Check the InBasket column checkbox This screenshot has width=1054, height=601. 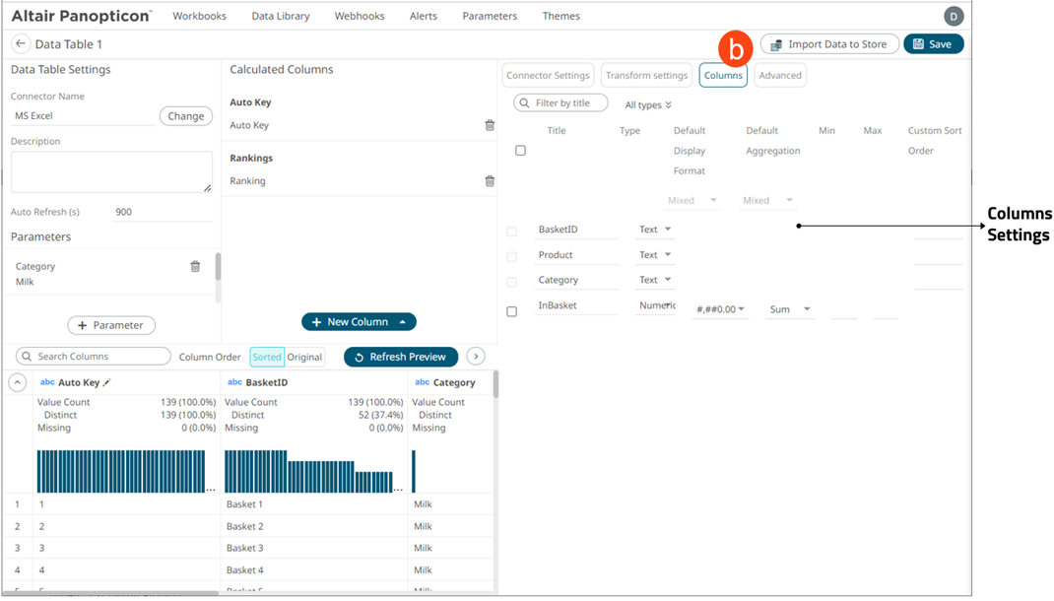pyautogui.click(x=511, y=311)
